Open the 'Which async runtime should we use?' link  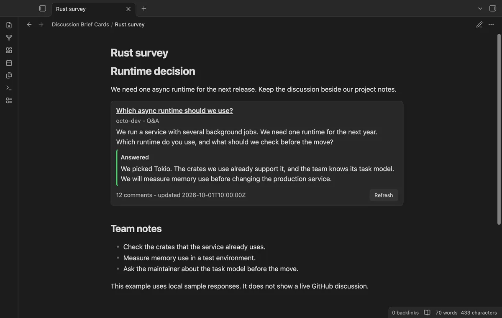click(x=174, y=110)
